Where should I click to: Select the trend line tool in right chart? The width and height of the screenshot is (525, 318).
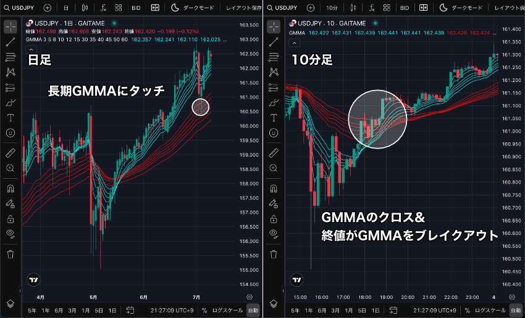coord(274,42)
